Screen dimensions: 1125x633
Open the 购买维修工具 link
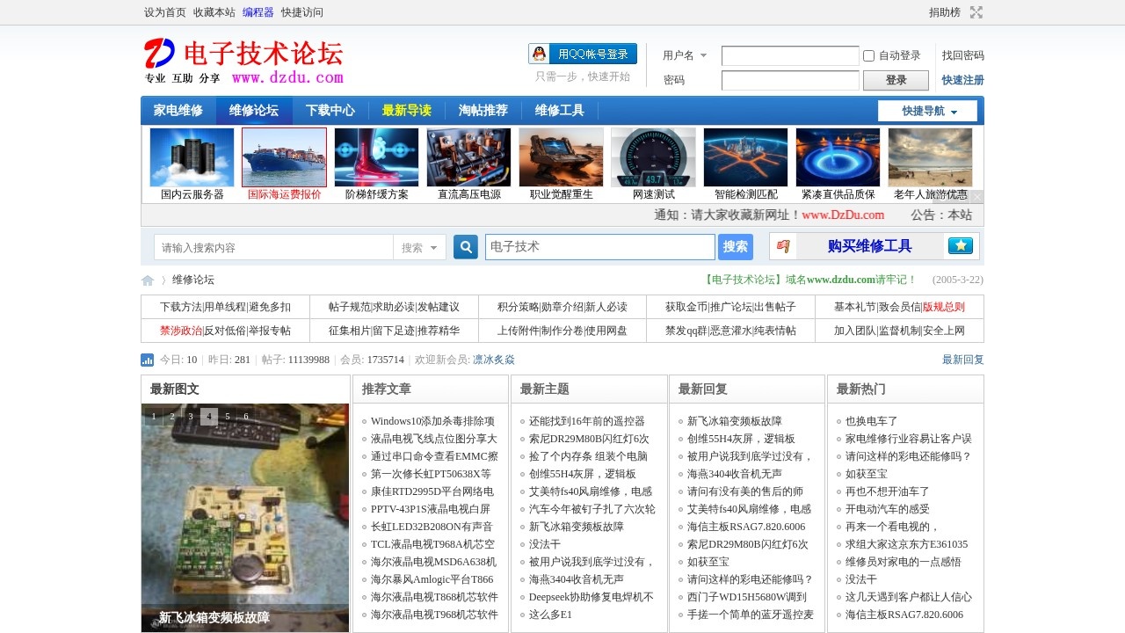click(x=870, y=246)
